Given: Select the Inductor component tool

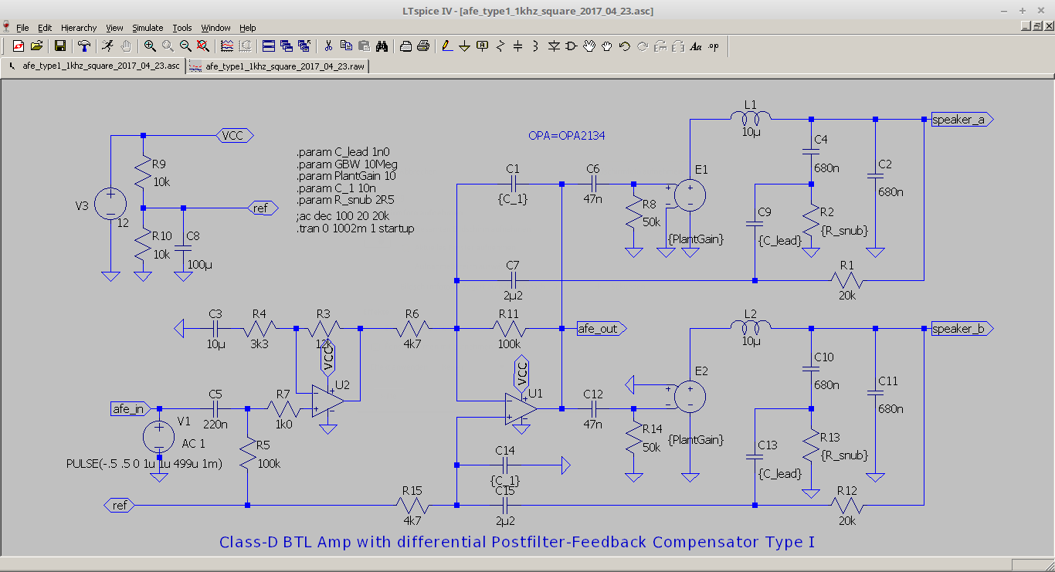Looking at the screenshot, I should (x=535, y=46).
